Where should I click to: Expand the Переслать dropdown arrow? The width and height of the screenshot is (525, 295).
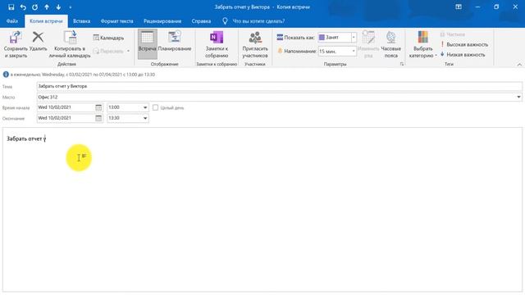click(x=128, y=51)
